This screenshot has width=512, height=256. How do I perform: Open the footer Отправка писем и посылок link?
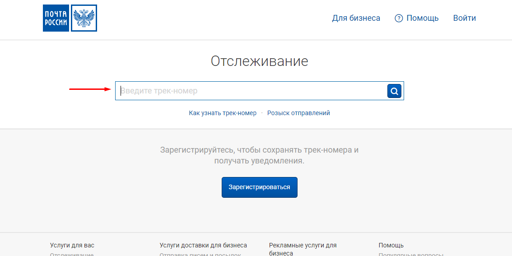click(200, 254)
